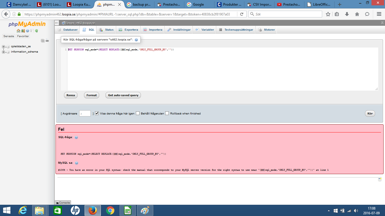Switch to the Damcykel browser tab
This screenshot has width=385, height=216.
(x=19, y=4)
